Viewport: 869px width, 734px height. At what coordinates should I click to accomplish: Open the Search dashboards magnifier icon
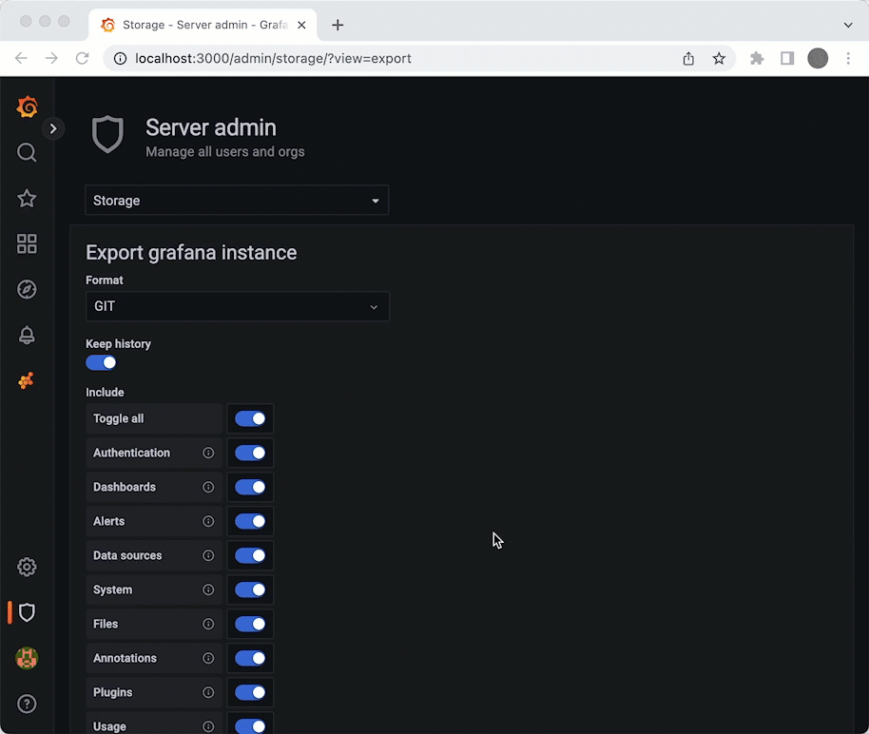click(x=27, y=152)
